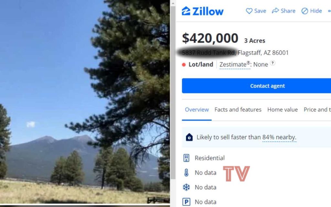Click the house icon beside sell faster notice
Screen dimensions: 331x207
point(189,137)
